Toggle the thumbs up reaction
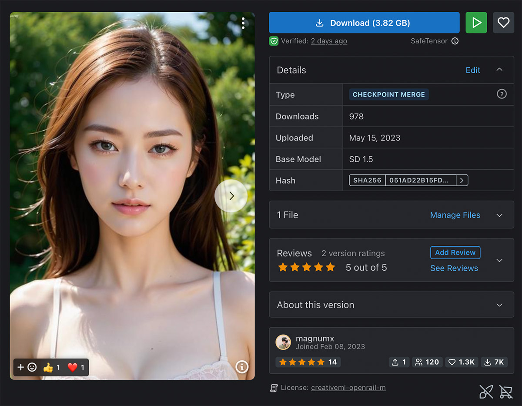 [x=52, y=368]
